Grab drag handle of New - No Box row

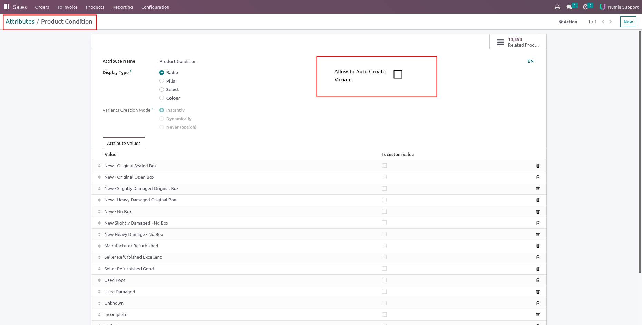pos(99,212)
